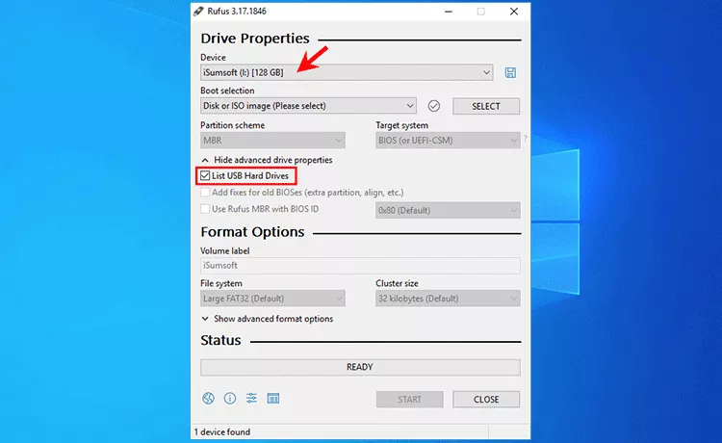Click the Format Options heading
722x443 pixels.
pos(252,232)
